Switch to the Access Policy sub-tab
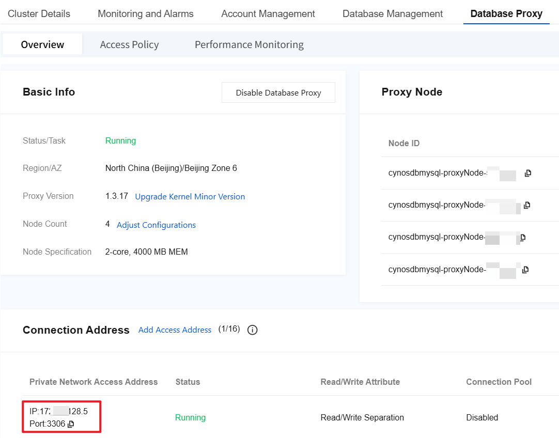 tap(129, 44)
